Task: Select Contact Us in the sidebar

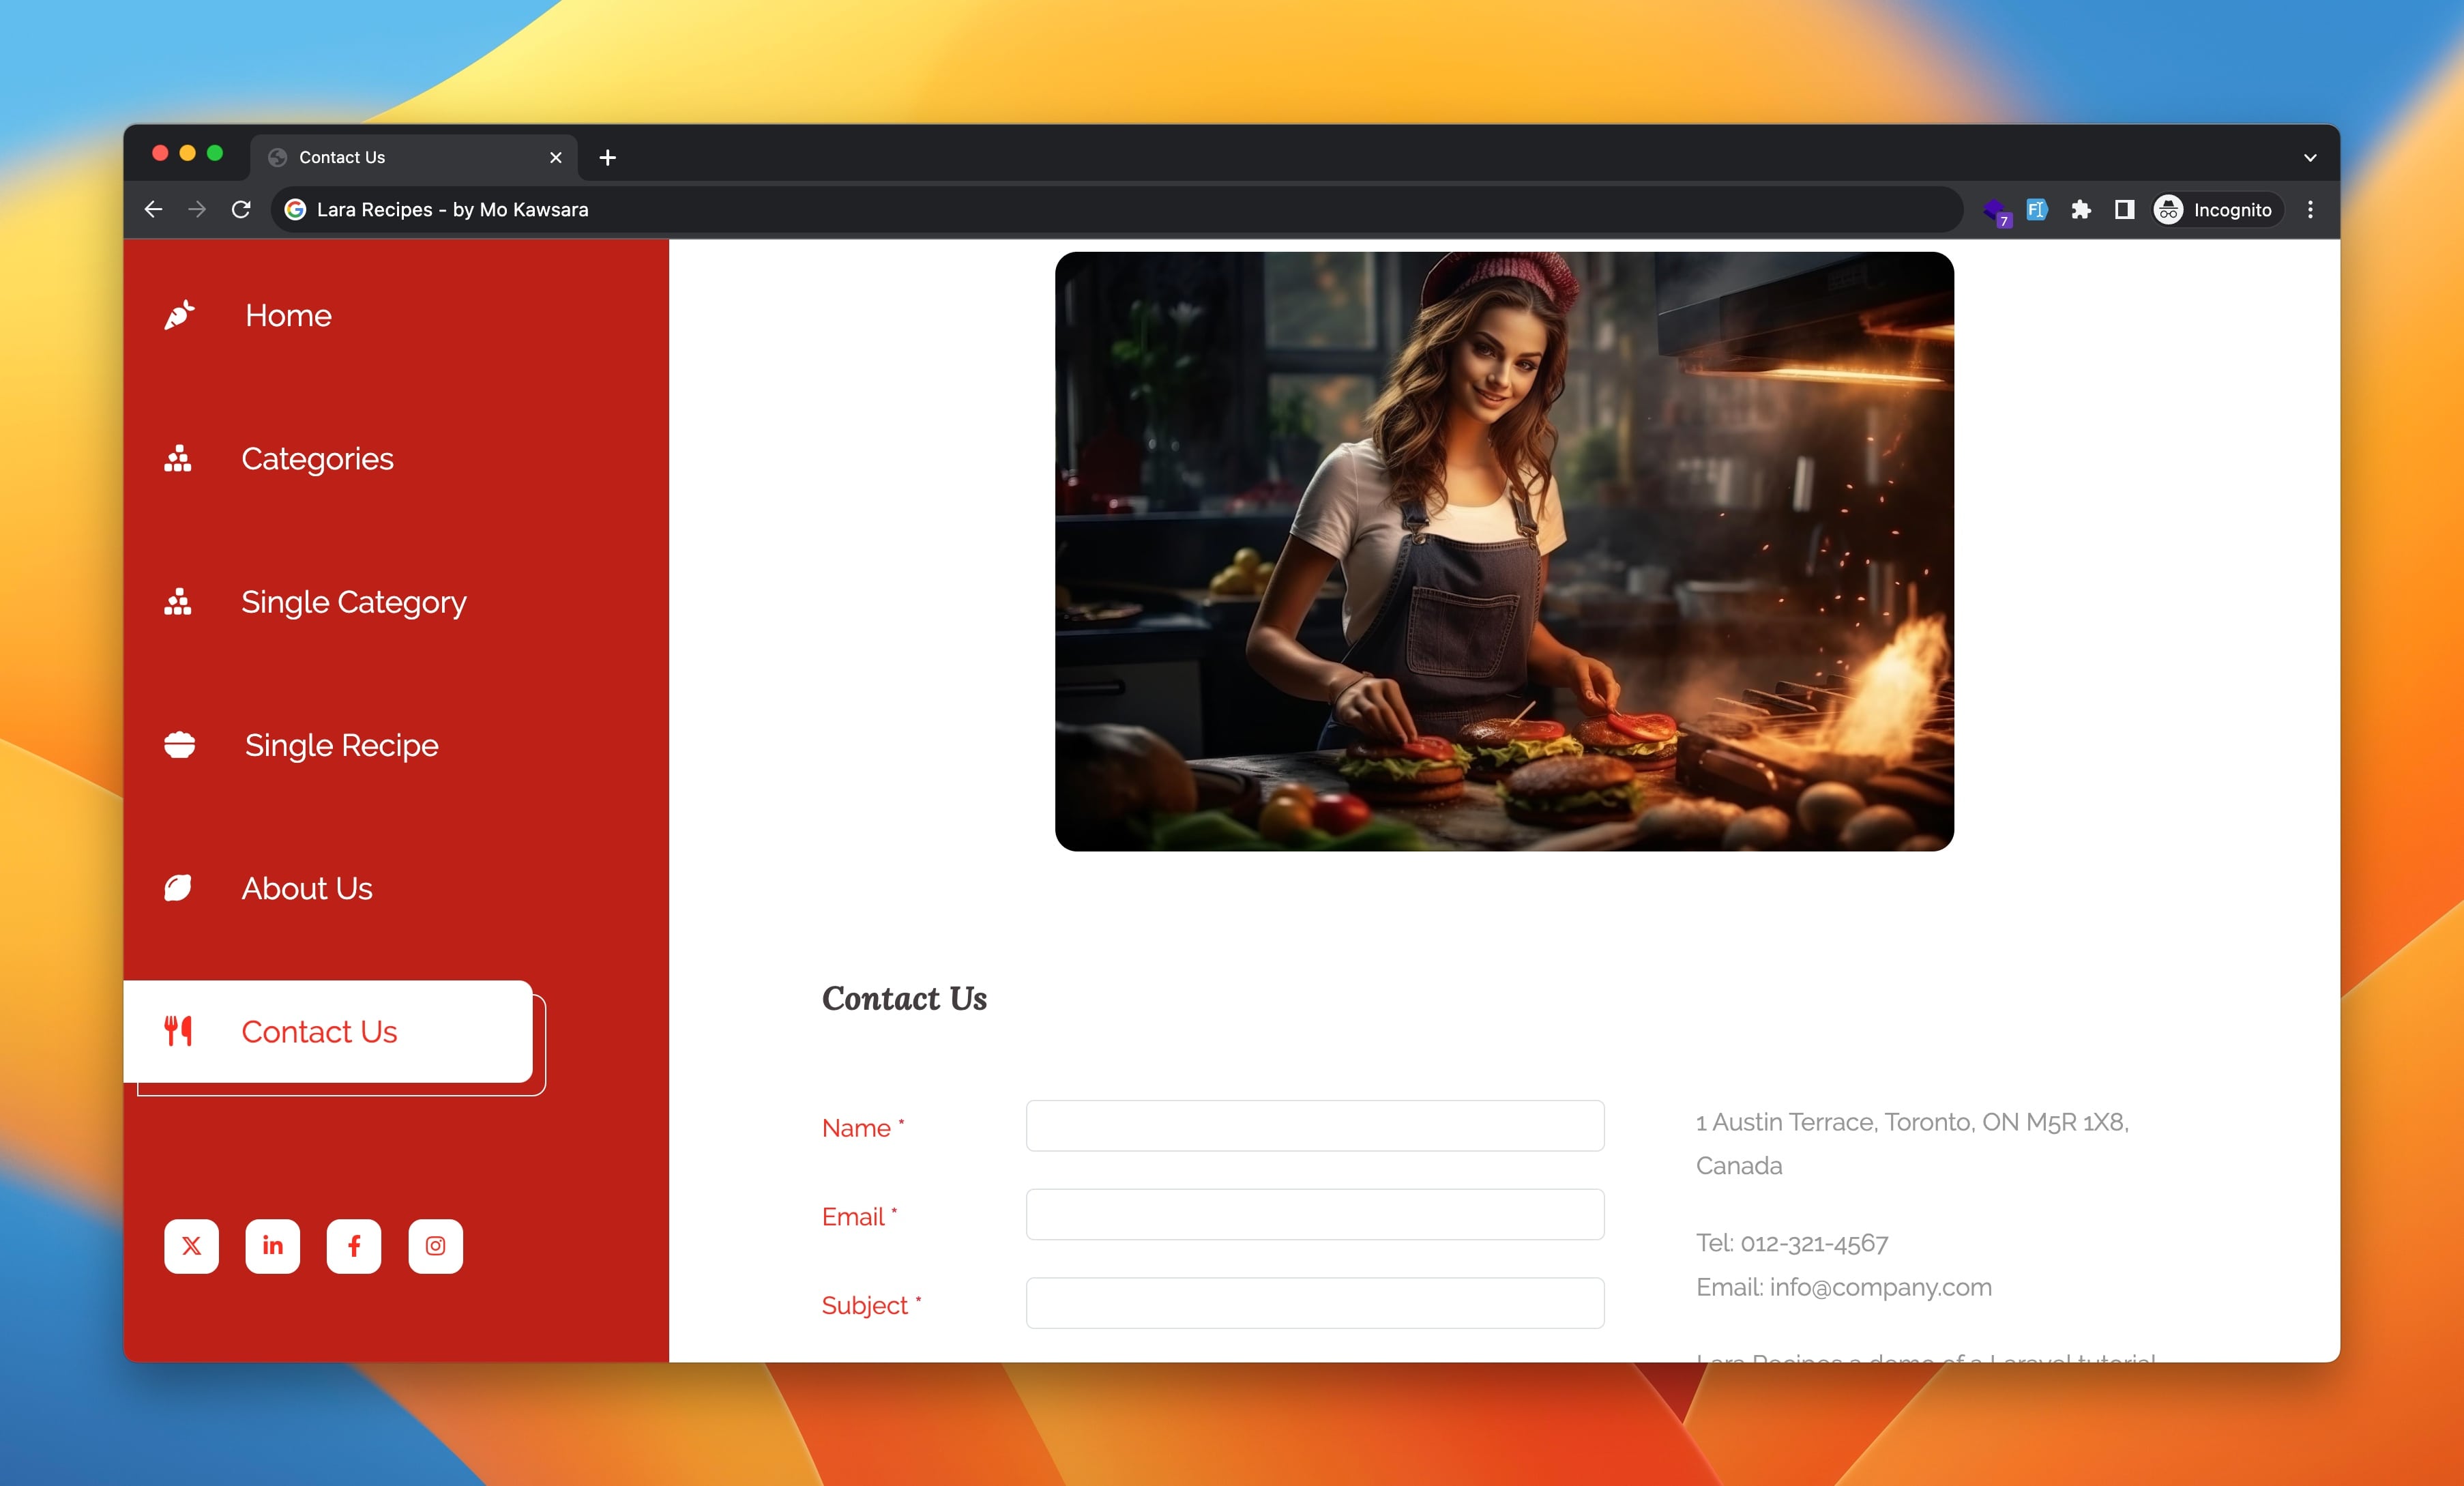Action: tap(319, 1031)
